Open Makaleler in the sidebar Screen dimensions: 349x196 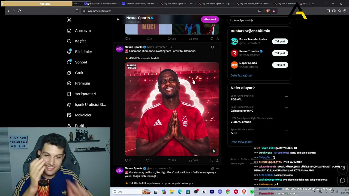point(79,115)
